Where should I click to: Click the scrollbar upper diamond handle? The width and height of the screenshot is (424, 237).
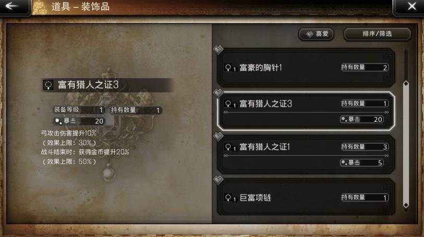tap(406, 83)
